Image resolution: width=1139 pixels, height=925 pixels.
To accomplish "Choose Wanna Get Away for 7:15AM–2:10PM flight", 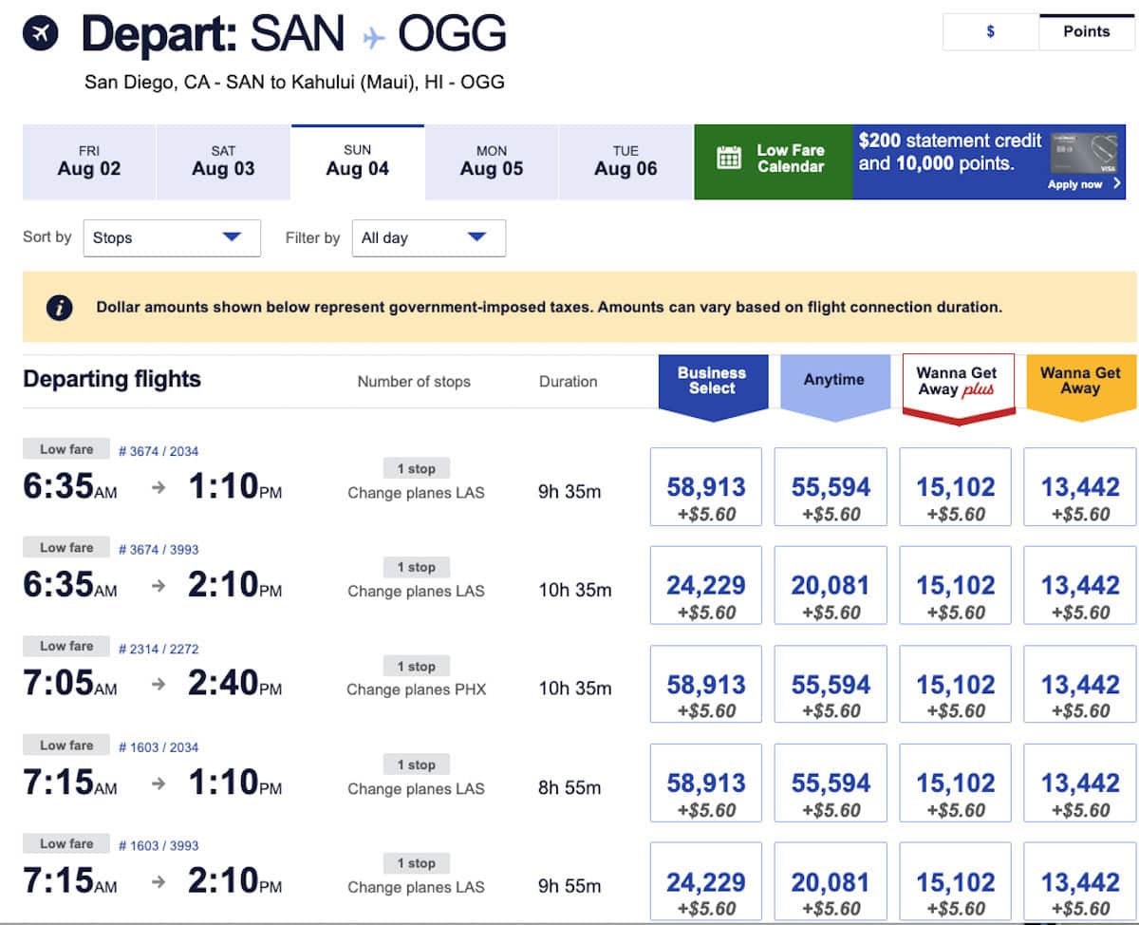I will (x=1080, y=882).
